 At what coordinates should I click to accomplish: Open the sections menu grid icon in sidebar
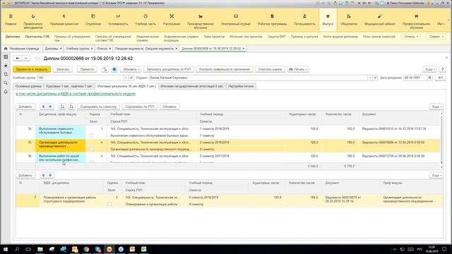tap(6, 57)
